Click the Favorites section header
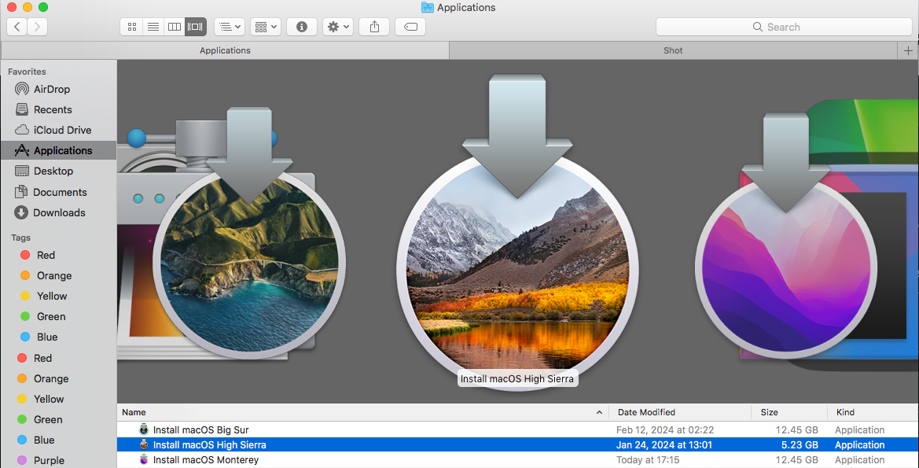The height and width of the screenshot is (468, 919). coord(27,72)
